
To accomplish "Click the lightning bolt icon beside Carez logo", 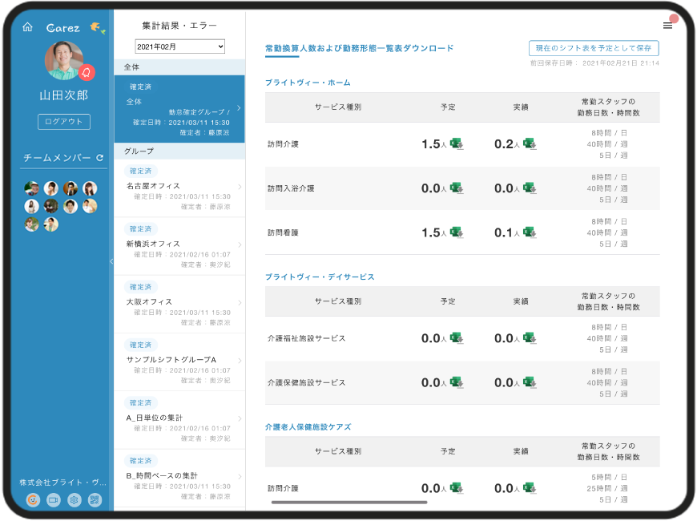I will point(98,26).
